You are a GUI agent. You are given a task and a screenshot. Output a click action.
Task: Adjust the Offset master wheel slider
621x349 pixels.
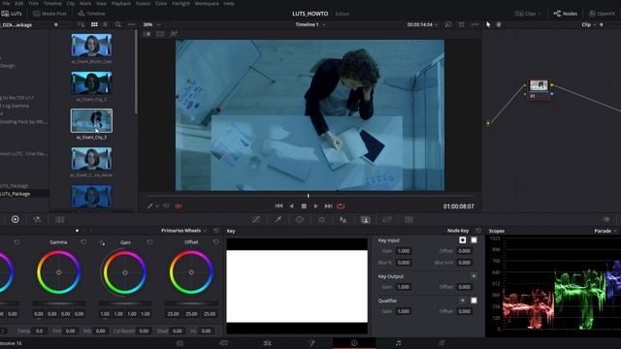191,303
